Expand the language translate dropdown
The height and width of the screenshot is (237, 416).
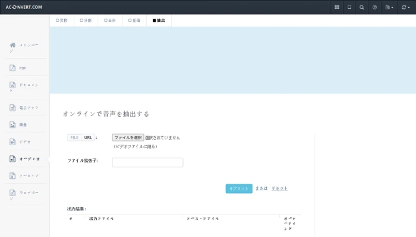pos(389,7)
